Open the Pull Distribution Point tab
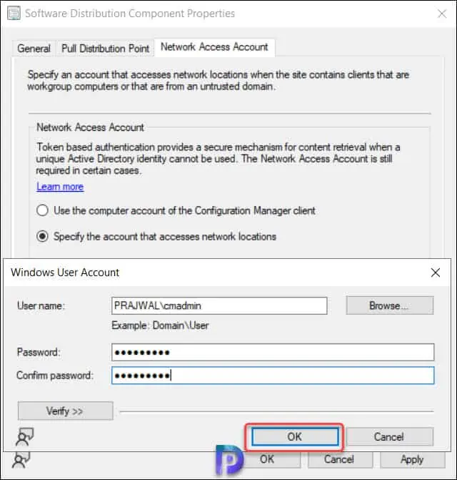The height and width of the screenshot is (480, 457). [x=106, y=49]
